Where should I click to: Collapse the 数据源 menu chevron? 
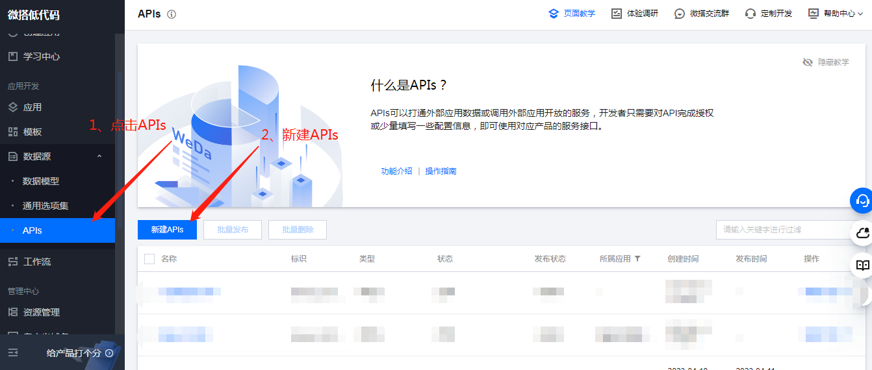[x=99, y=156]
